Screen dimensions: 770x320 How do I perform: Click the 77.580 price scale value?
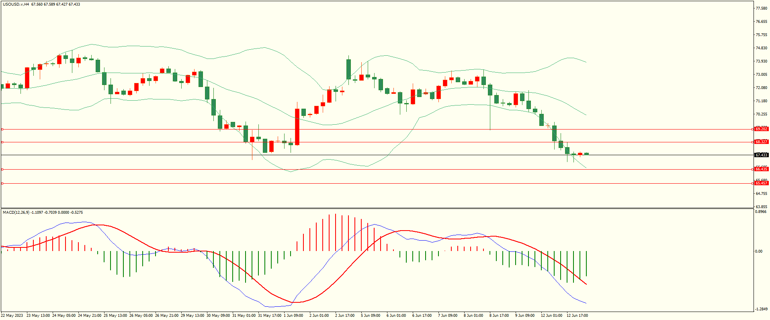(762, 8)
